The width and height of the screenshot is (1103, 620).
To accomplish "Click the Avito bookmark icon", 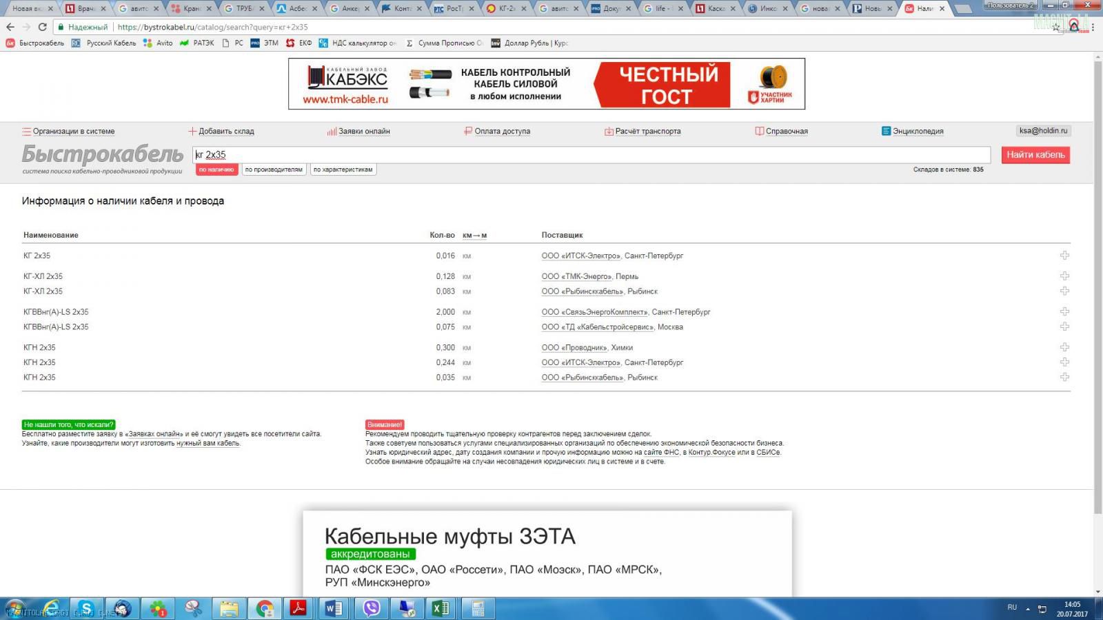I will coord(148,43).
